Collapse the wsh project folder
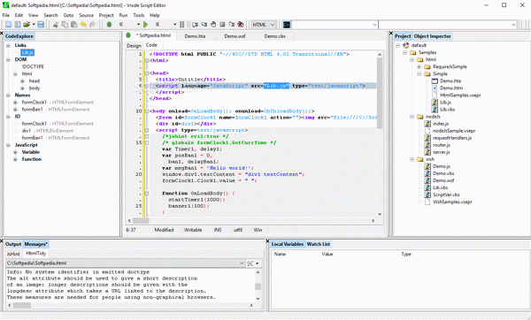 (x=412, y=159)
